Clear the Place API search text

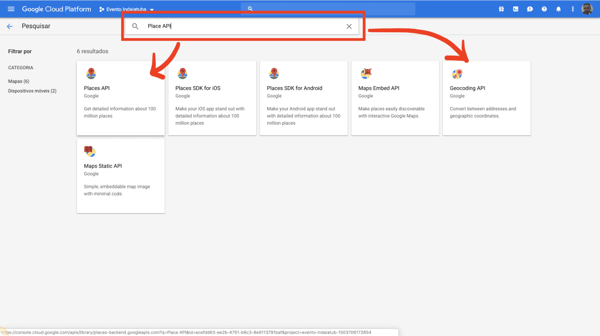tap(349, 26)
